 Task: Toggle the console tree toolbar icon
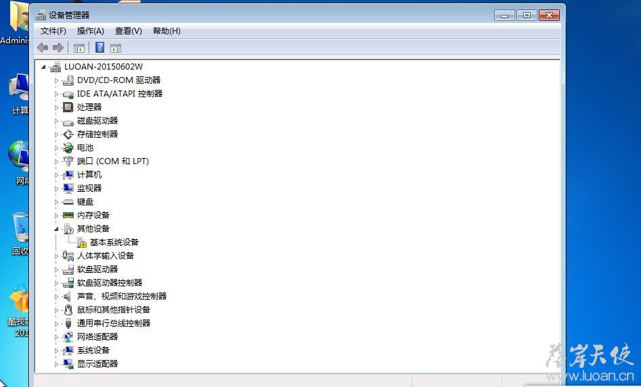(x=79, y=48)
